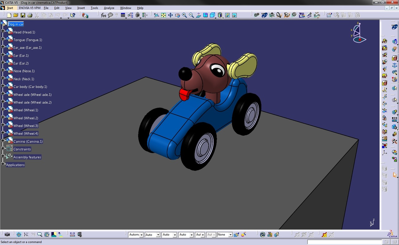Expand the Car body (Car body.1) node

[x=3, y=85]
